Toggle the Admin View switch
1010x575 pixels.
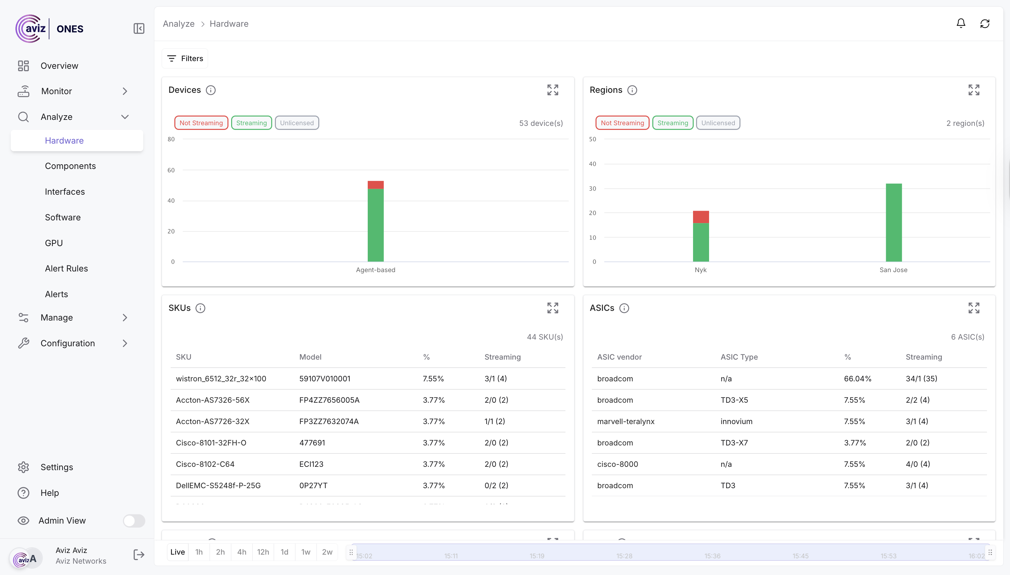(134, 521)
